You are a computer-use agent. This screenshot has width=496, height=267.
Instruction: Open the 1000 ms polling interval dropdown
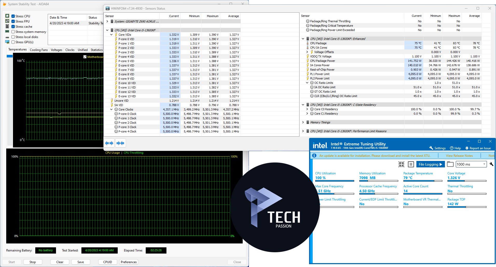tap(484, 164)
